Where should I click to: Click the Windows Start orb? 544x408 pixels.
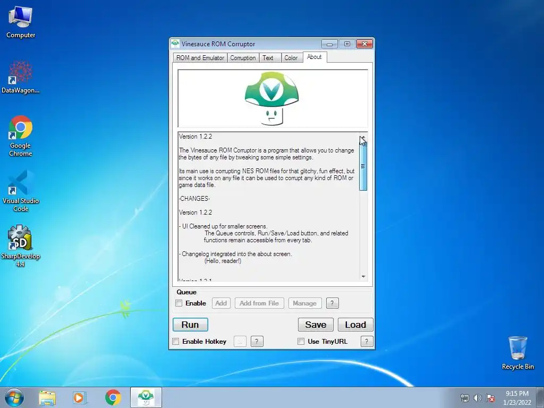(14, 397)
